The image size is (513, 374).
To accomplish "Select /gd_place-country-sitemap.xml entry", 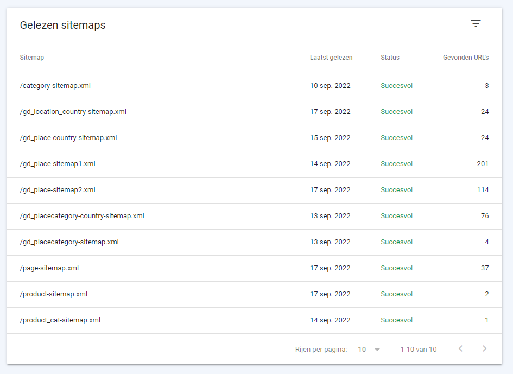I will [68, 138].
